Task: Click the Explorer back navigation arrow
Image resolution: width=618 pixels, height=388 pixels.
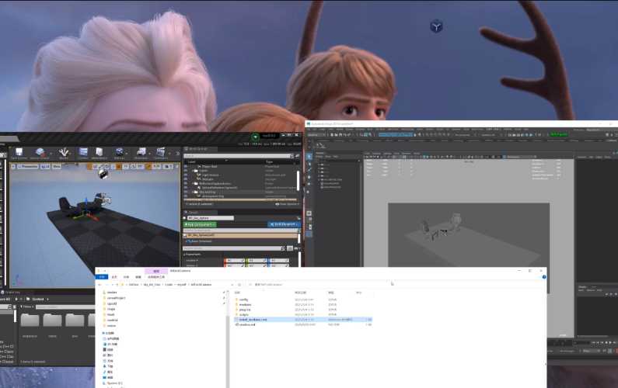Action: point(100,285)
